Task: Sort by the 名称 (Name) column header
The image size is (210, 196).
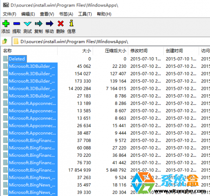Action: pyautogui.click(x=29, y=51)
